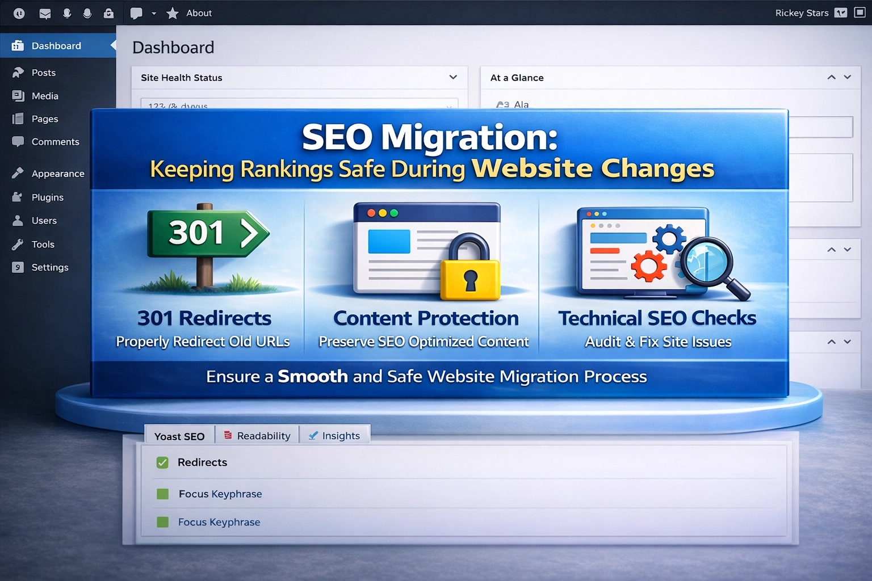Viewport: 872px width, 581px height.
Task: Click the lock icon in top admin bar
Action: pos(108,13)
